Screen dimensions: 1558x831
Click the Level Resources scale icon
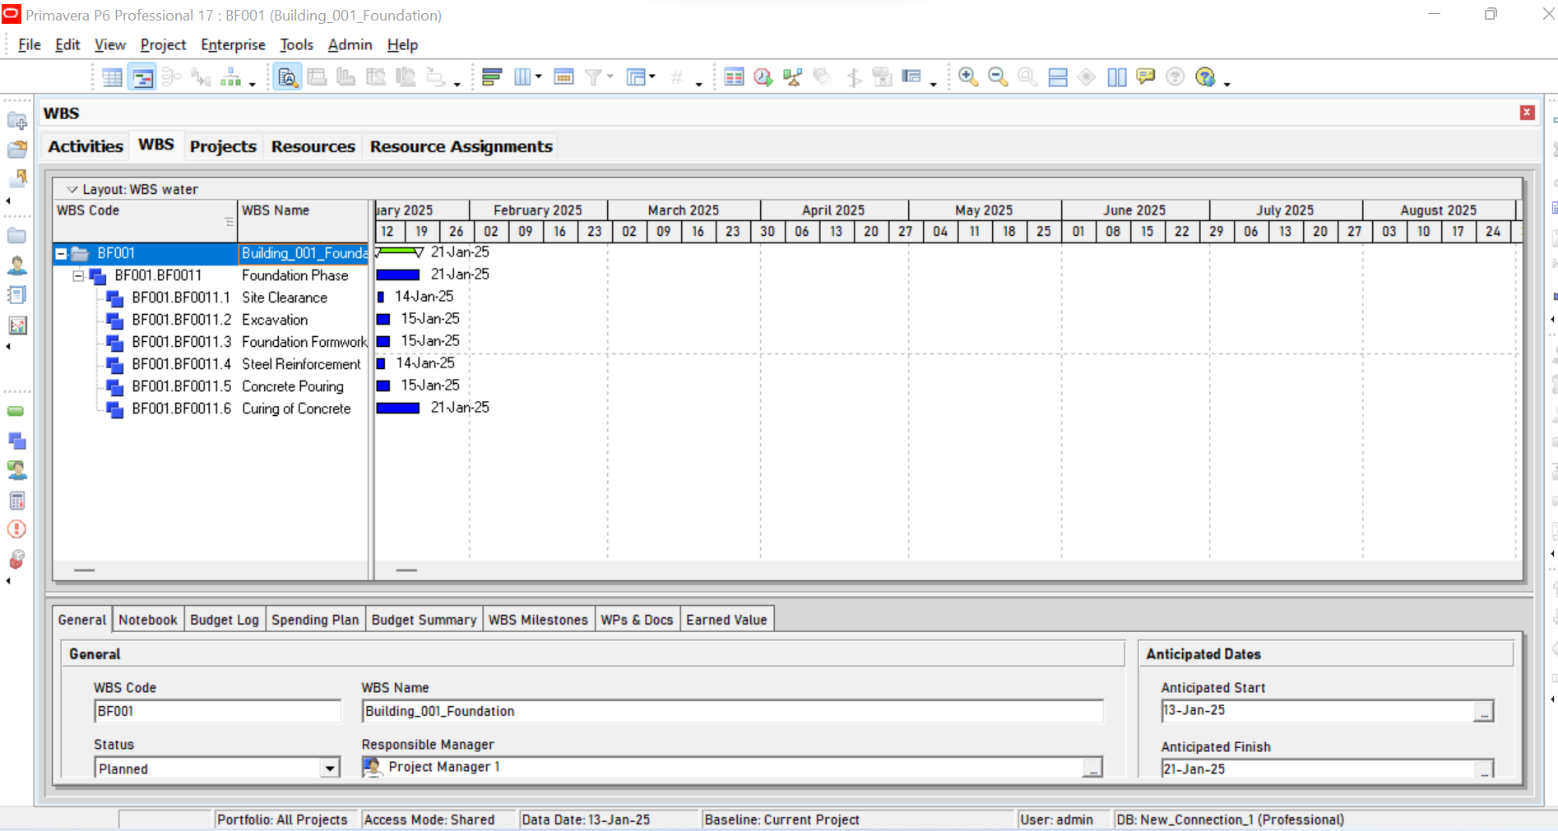click(x=793, y=77)
